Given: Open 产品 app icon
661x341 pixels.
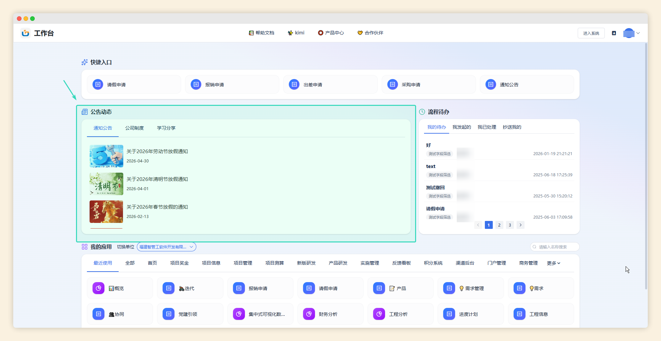Looking at the screenshot, I should point(379,288).
